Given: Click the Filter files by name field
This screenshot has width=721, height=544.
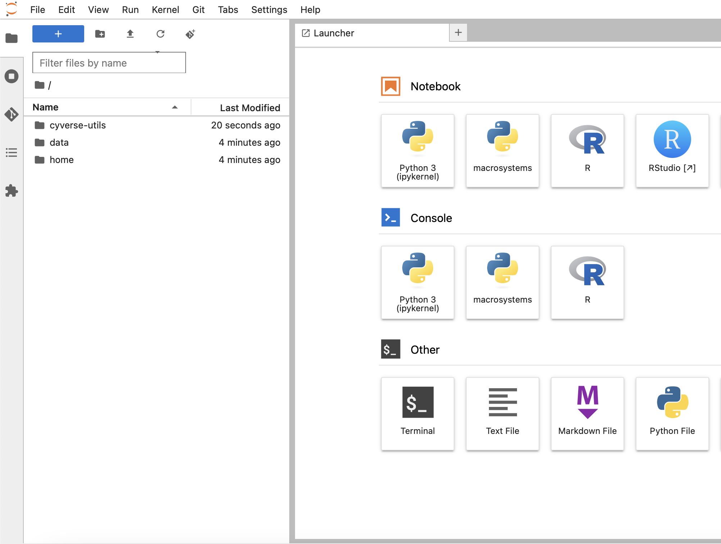Looking at the screenshot, I should click(109, 63).
